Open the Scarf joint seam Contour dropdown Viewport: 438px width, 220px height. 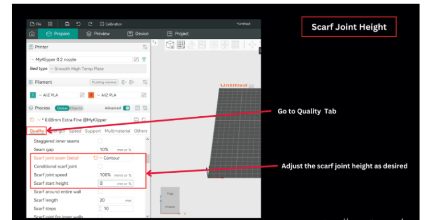(116, 158)
